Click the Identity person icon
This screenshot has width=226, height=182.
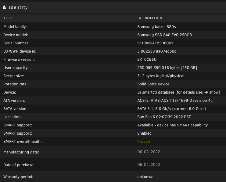tap(4, 7)
